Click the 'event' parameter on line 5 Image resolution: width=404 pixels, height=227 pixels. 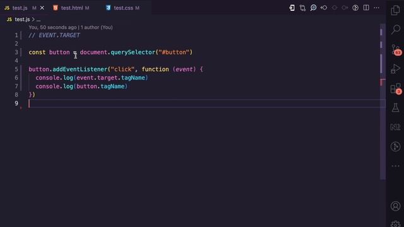(x=184, y=69)
